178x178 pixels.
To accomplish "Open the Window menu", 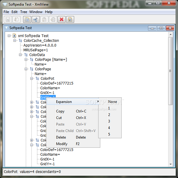I will [x=36, y=12].
